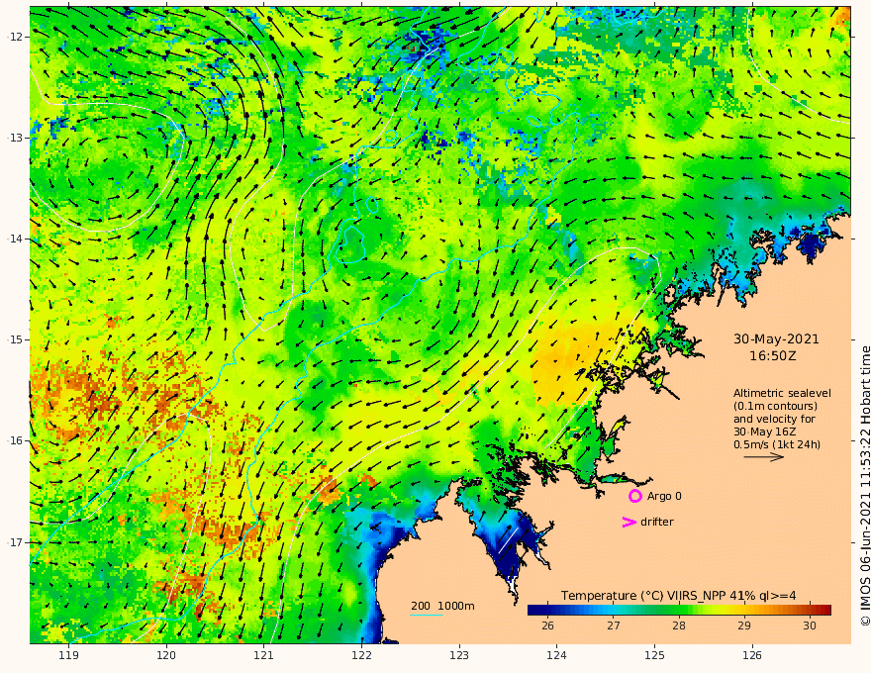Click the longitude axis label 126
871x673 pixels.
(x=752, y=655)
